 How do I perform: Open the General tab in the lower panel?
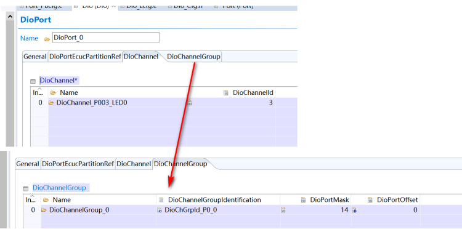[28, 164]
